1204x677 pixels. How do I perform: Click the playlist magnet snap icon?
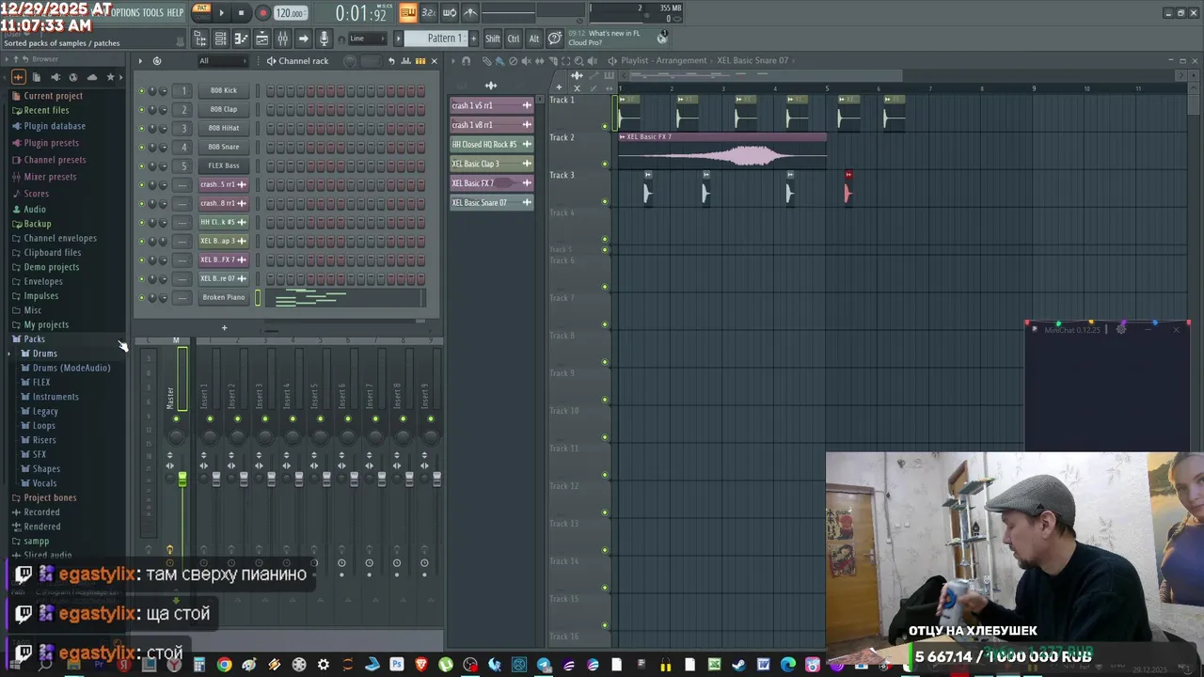tap(467, 61)
